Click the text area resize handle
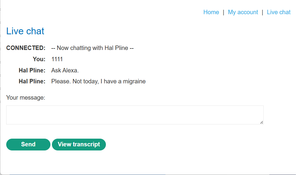Screen dimensions: 296x175 (262, 122)
